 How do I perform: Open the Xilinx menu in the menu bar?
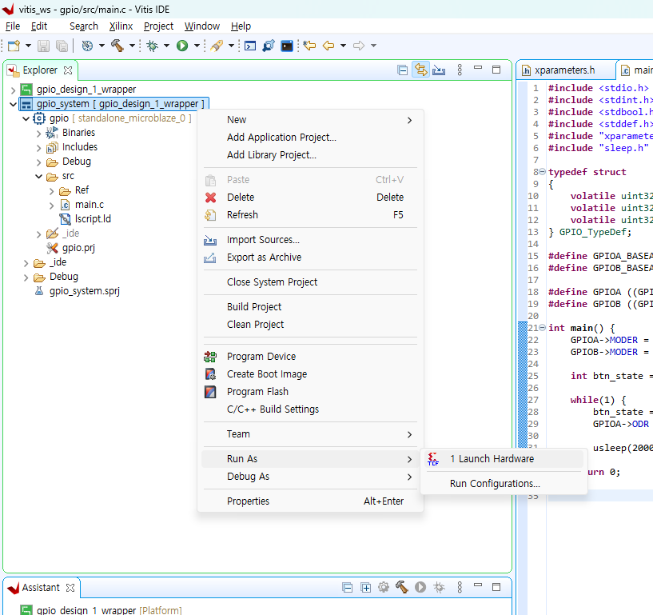tap(121, 26)
